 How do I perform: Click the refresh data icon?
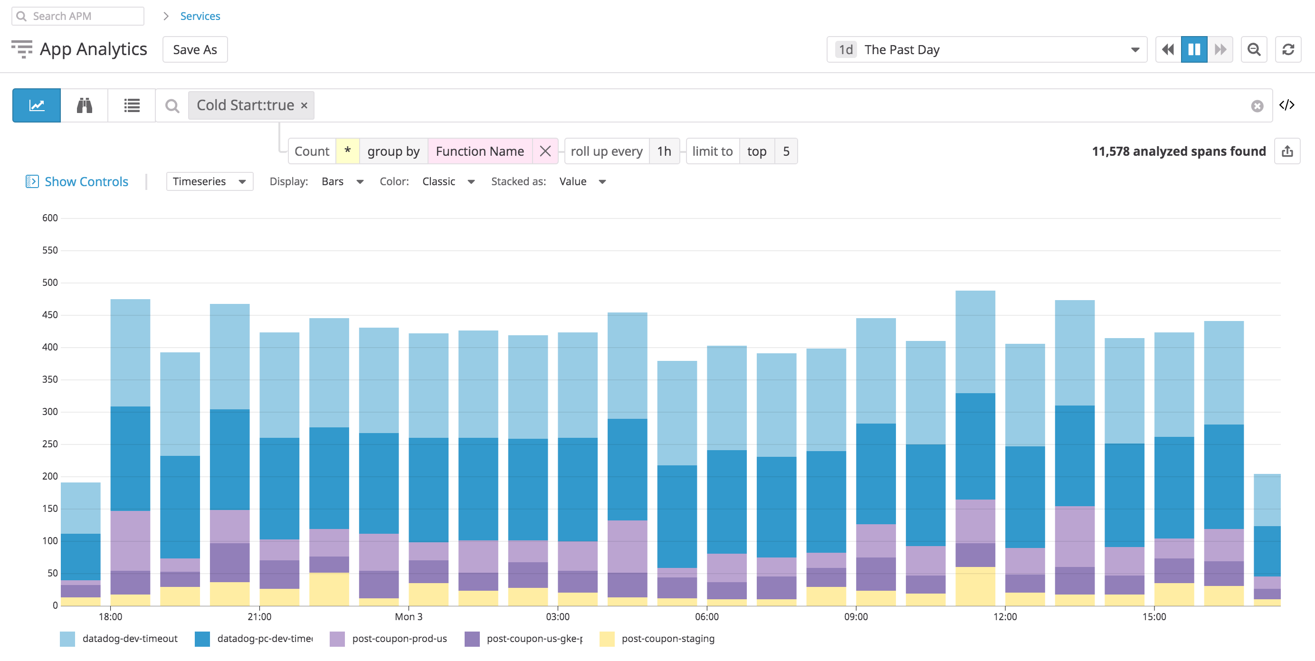1288,49
